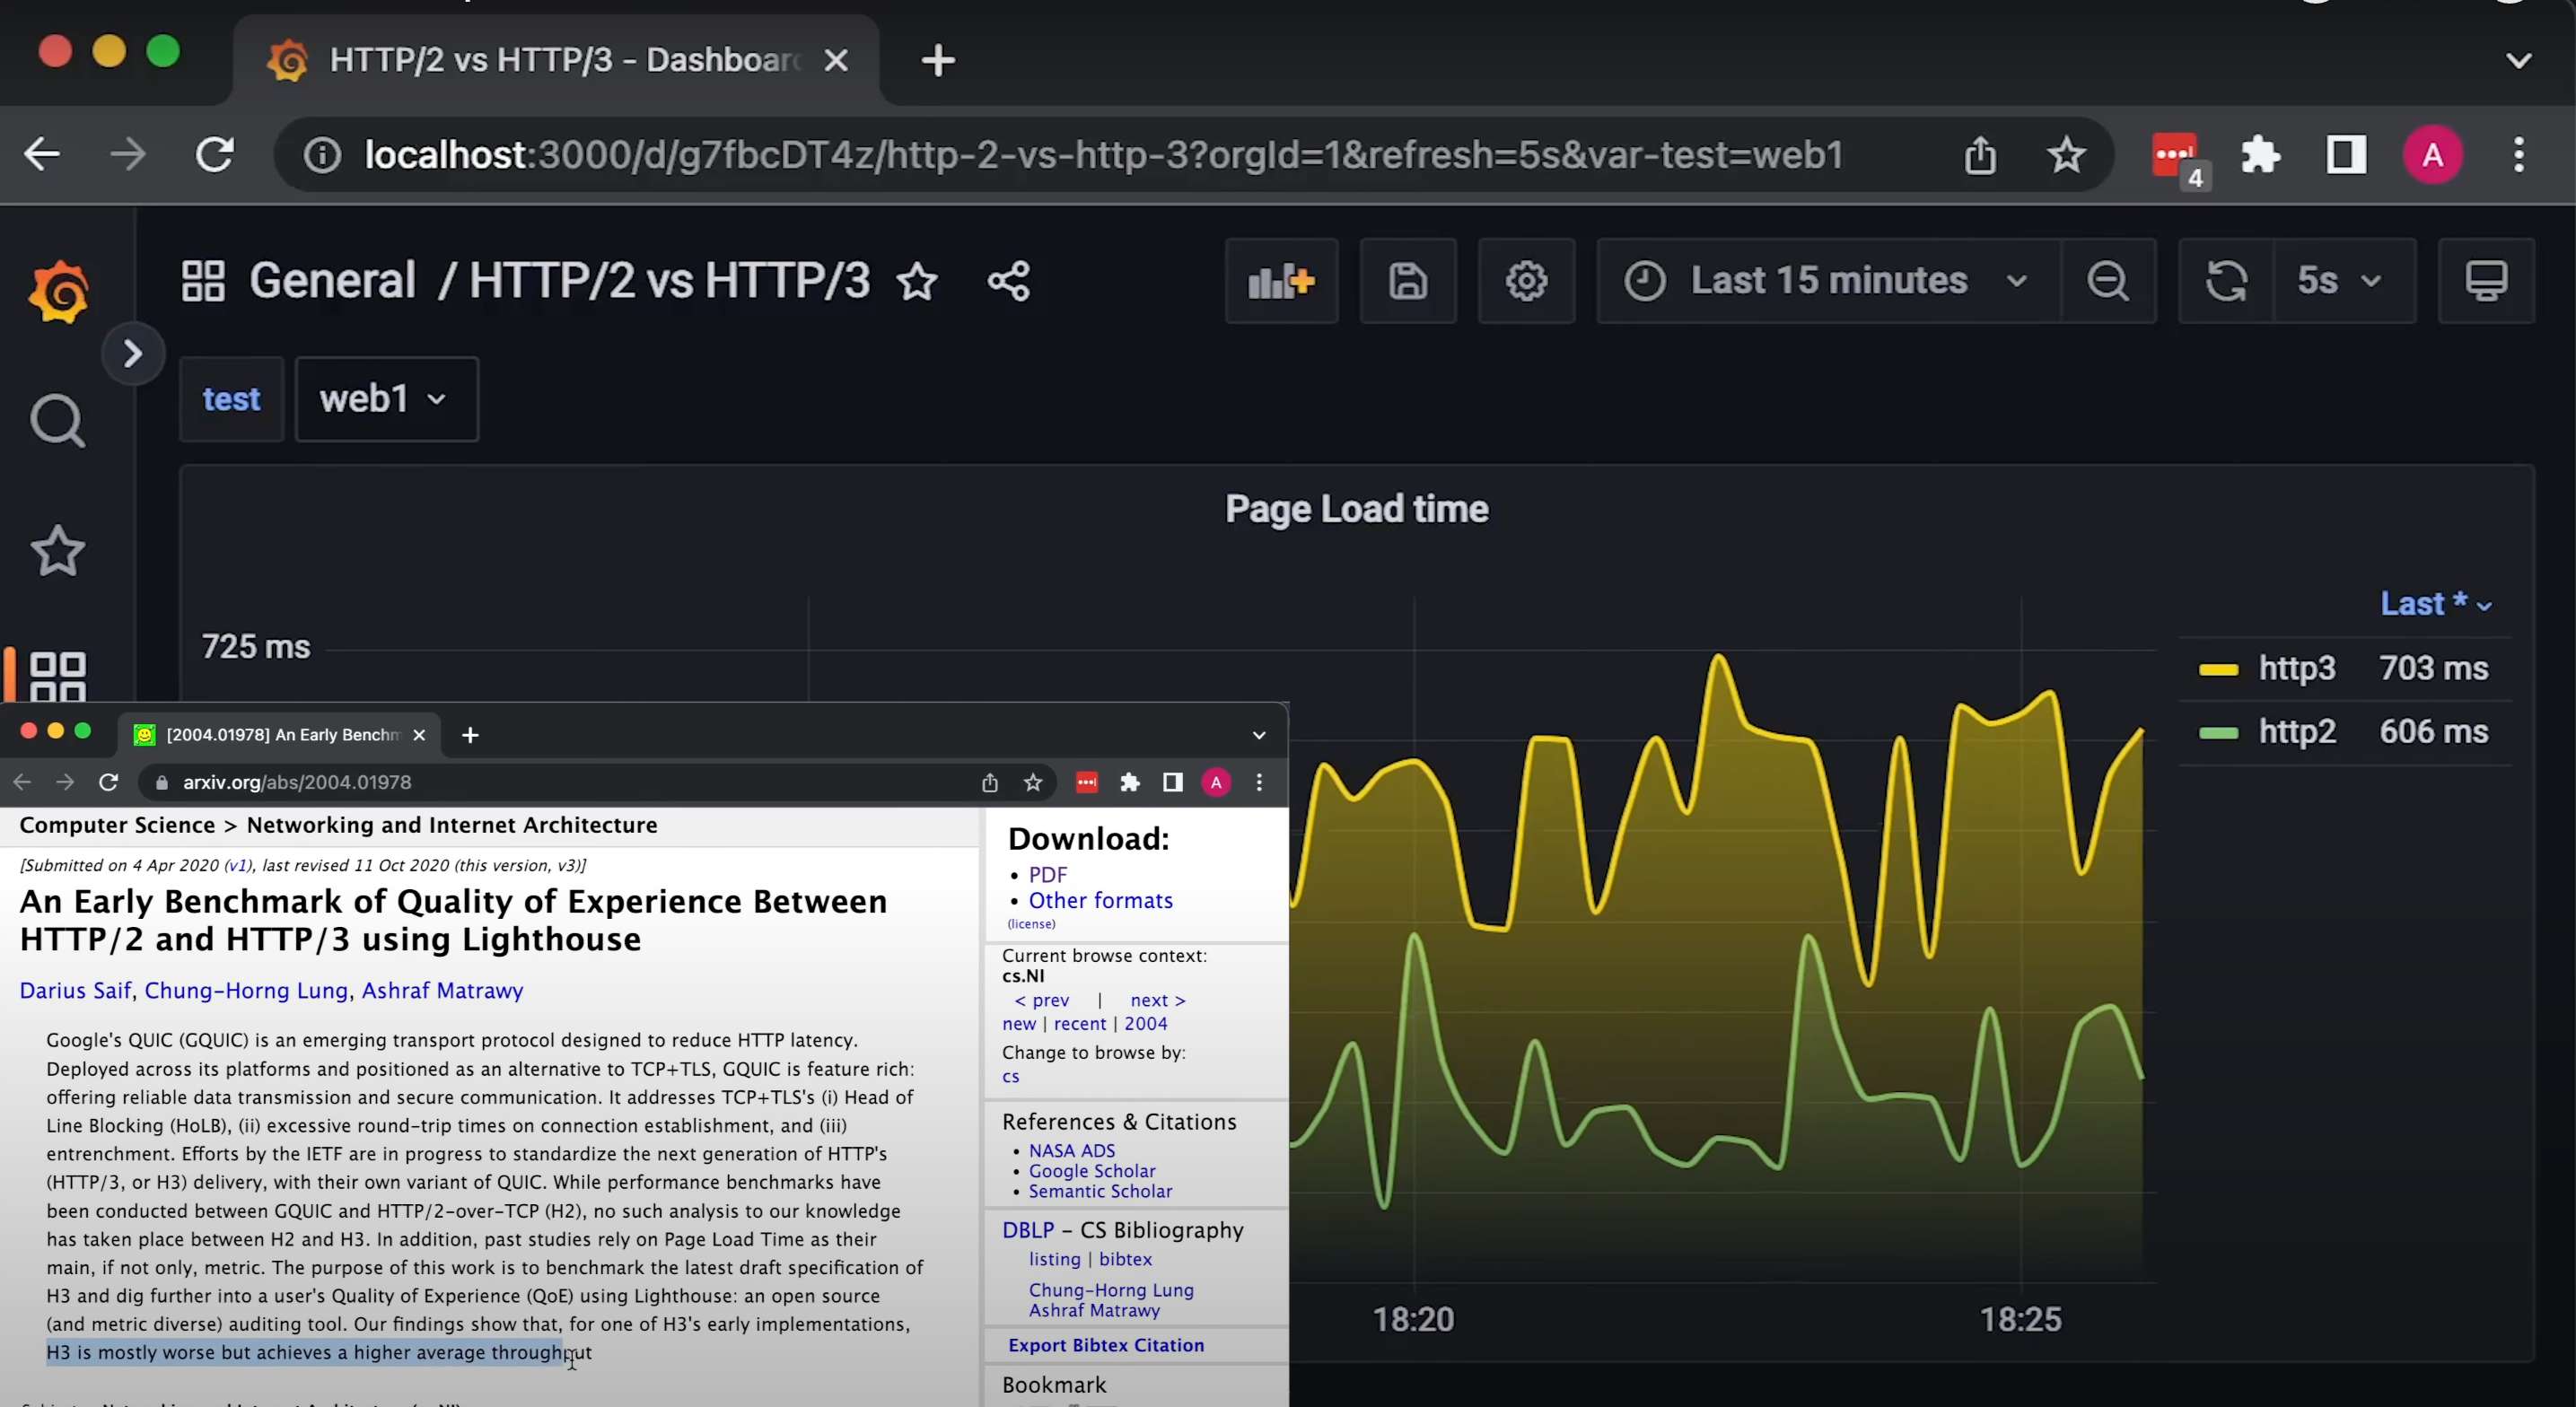
Task: Click the Add panel icon
Action: (1281, 281)
